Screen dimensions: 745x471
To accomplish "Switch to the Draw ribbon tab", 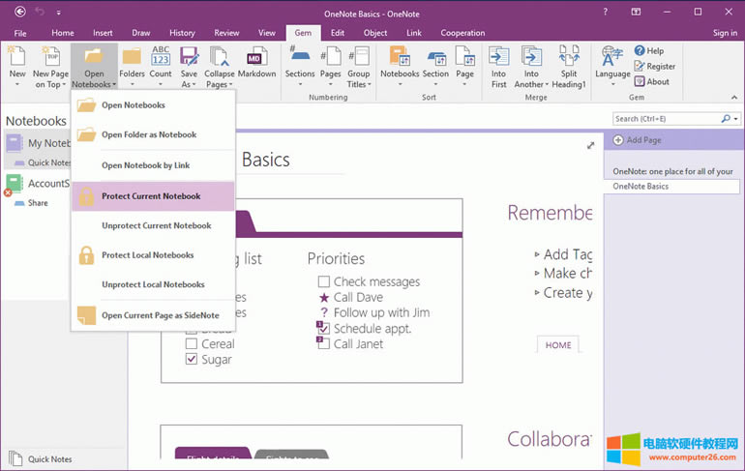I will pyautogui.click(x=141, y=33).
